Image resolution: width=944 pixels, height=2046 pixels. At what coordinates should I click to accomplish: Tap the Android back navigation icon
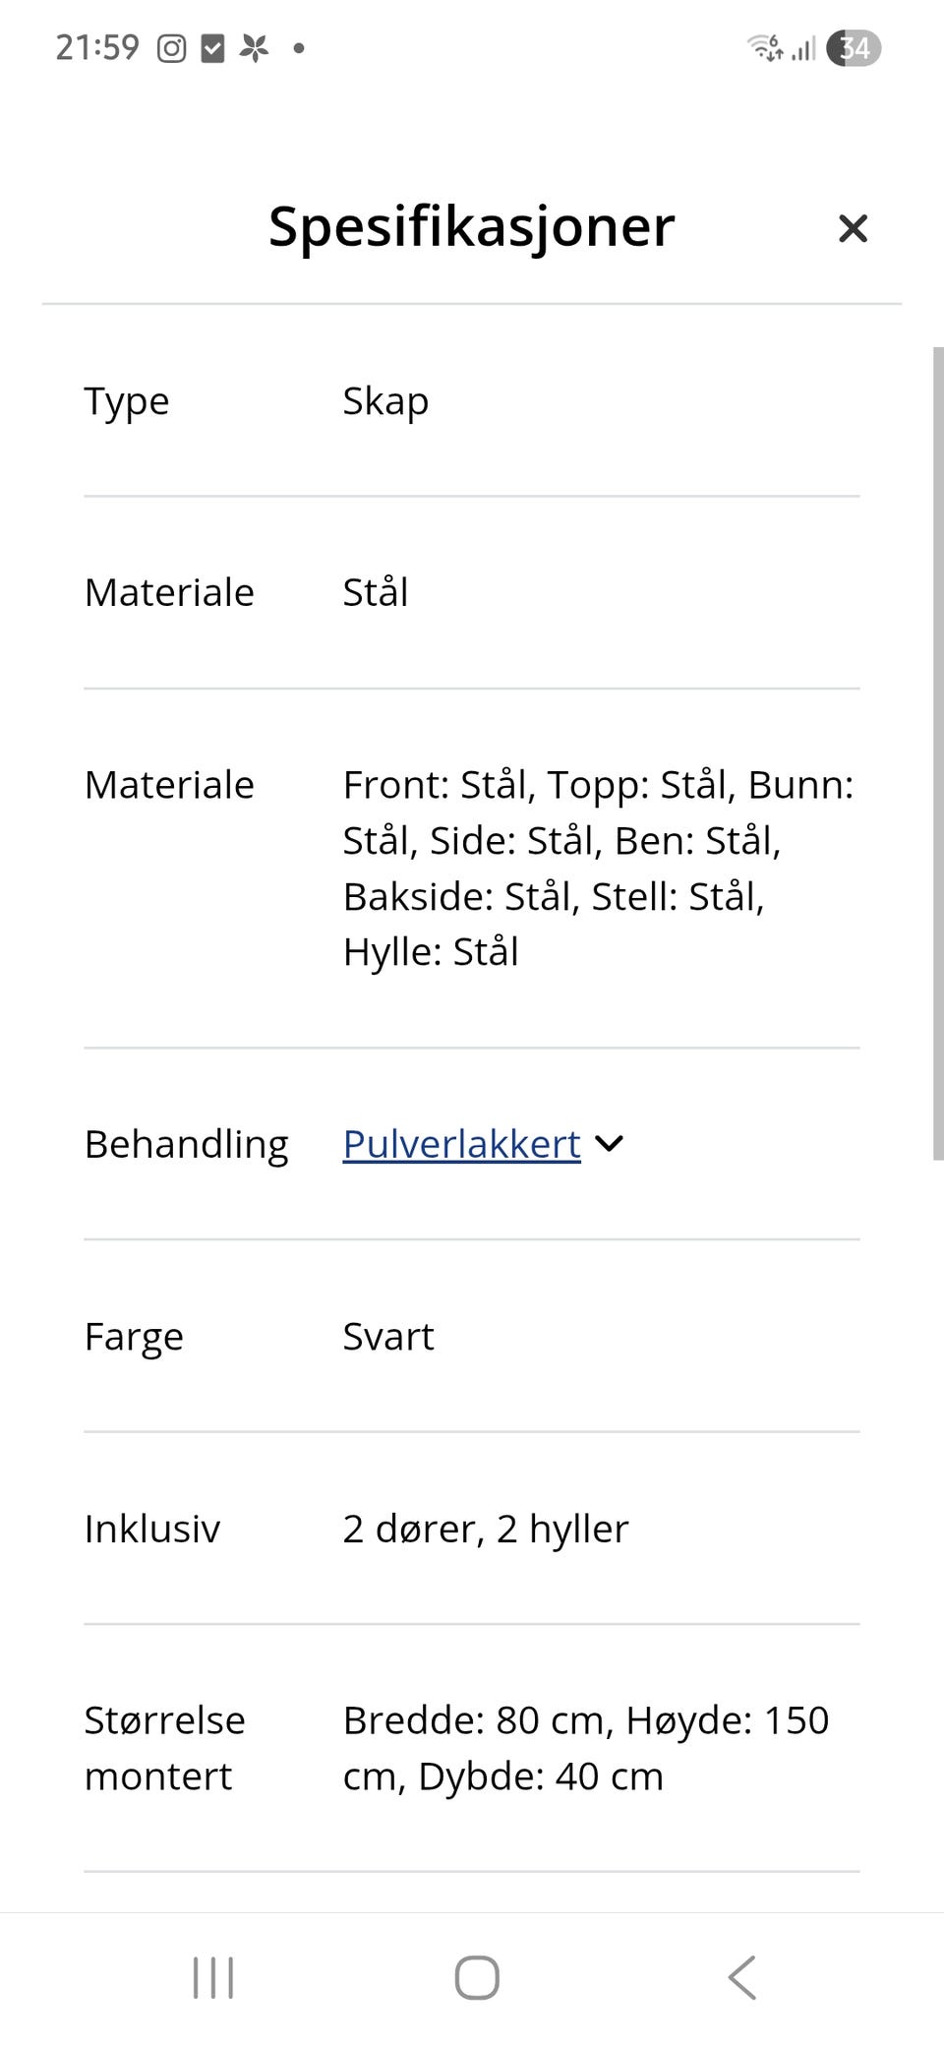coord(742,1977)
